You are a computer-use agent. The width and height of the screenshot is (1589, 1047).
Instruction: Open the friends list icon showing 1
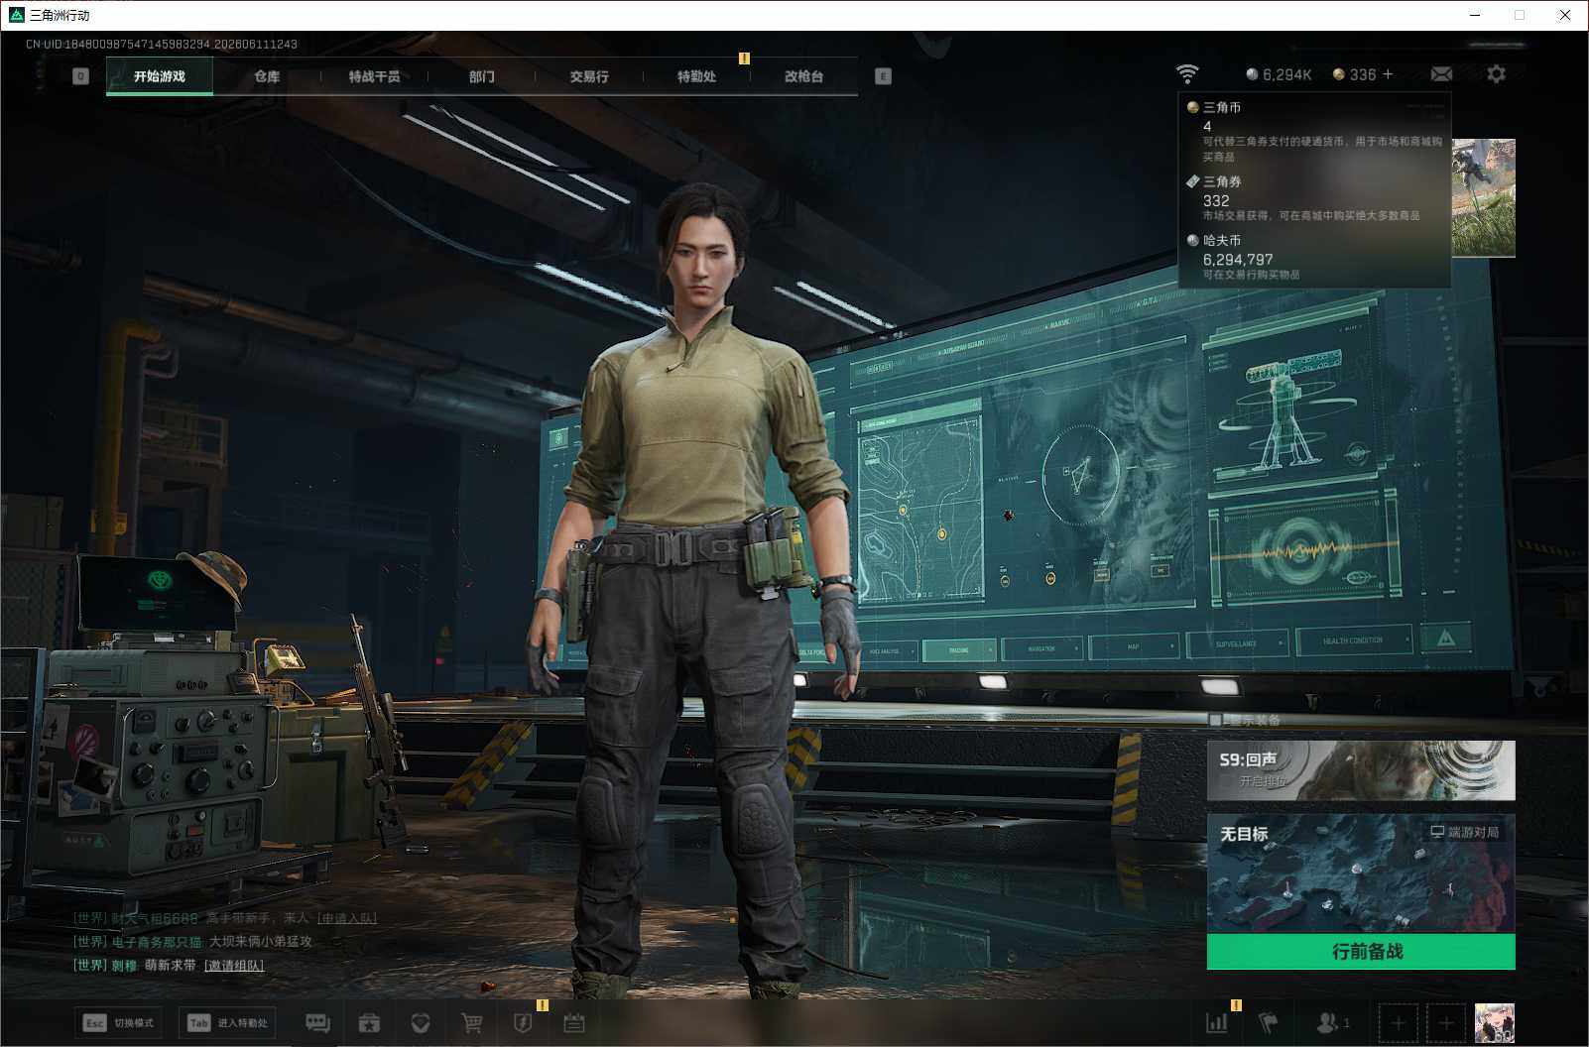tap(1332, 1022)
